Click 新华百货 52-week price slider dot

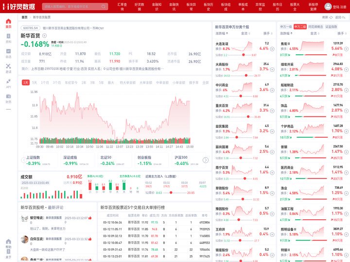click(171, 193)
